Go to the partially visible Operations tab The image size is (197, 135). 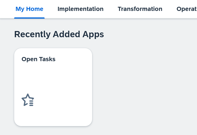[x=187, y=9]
